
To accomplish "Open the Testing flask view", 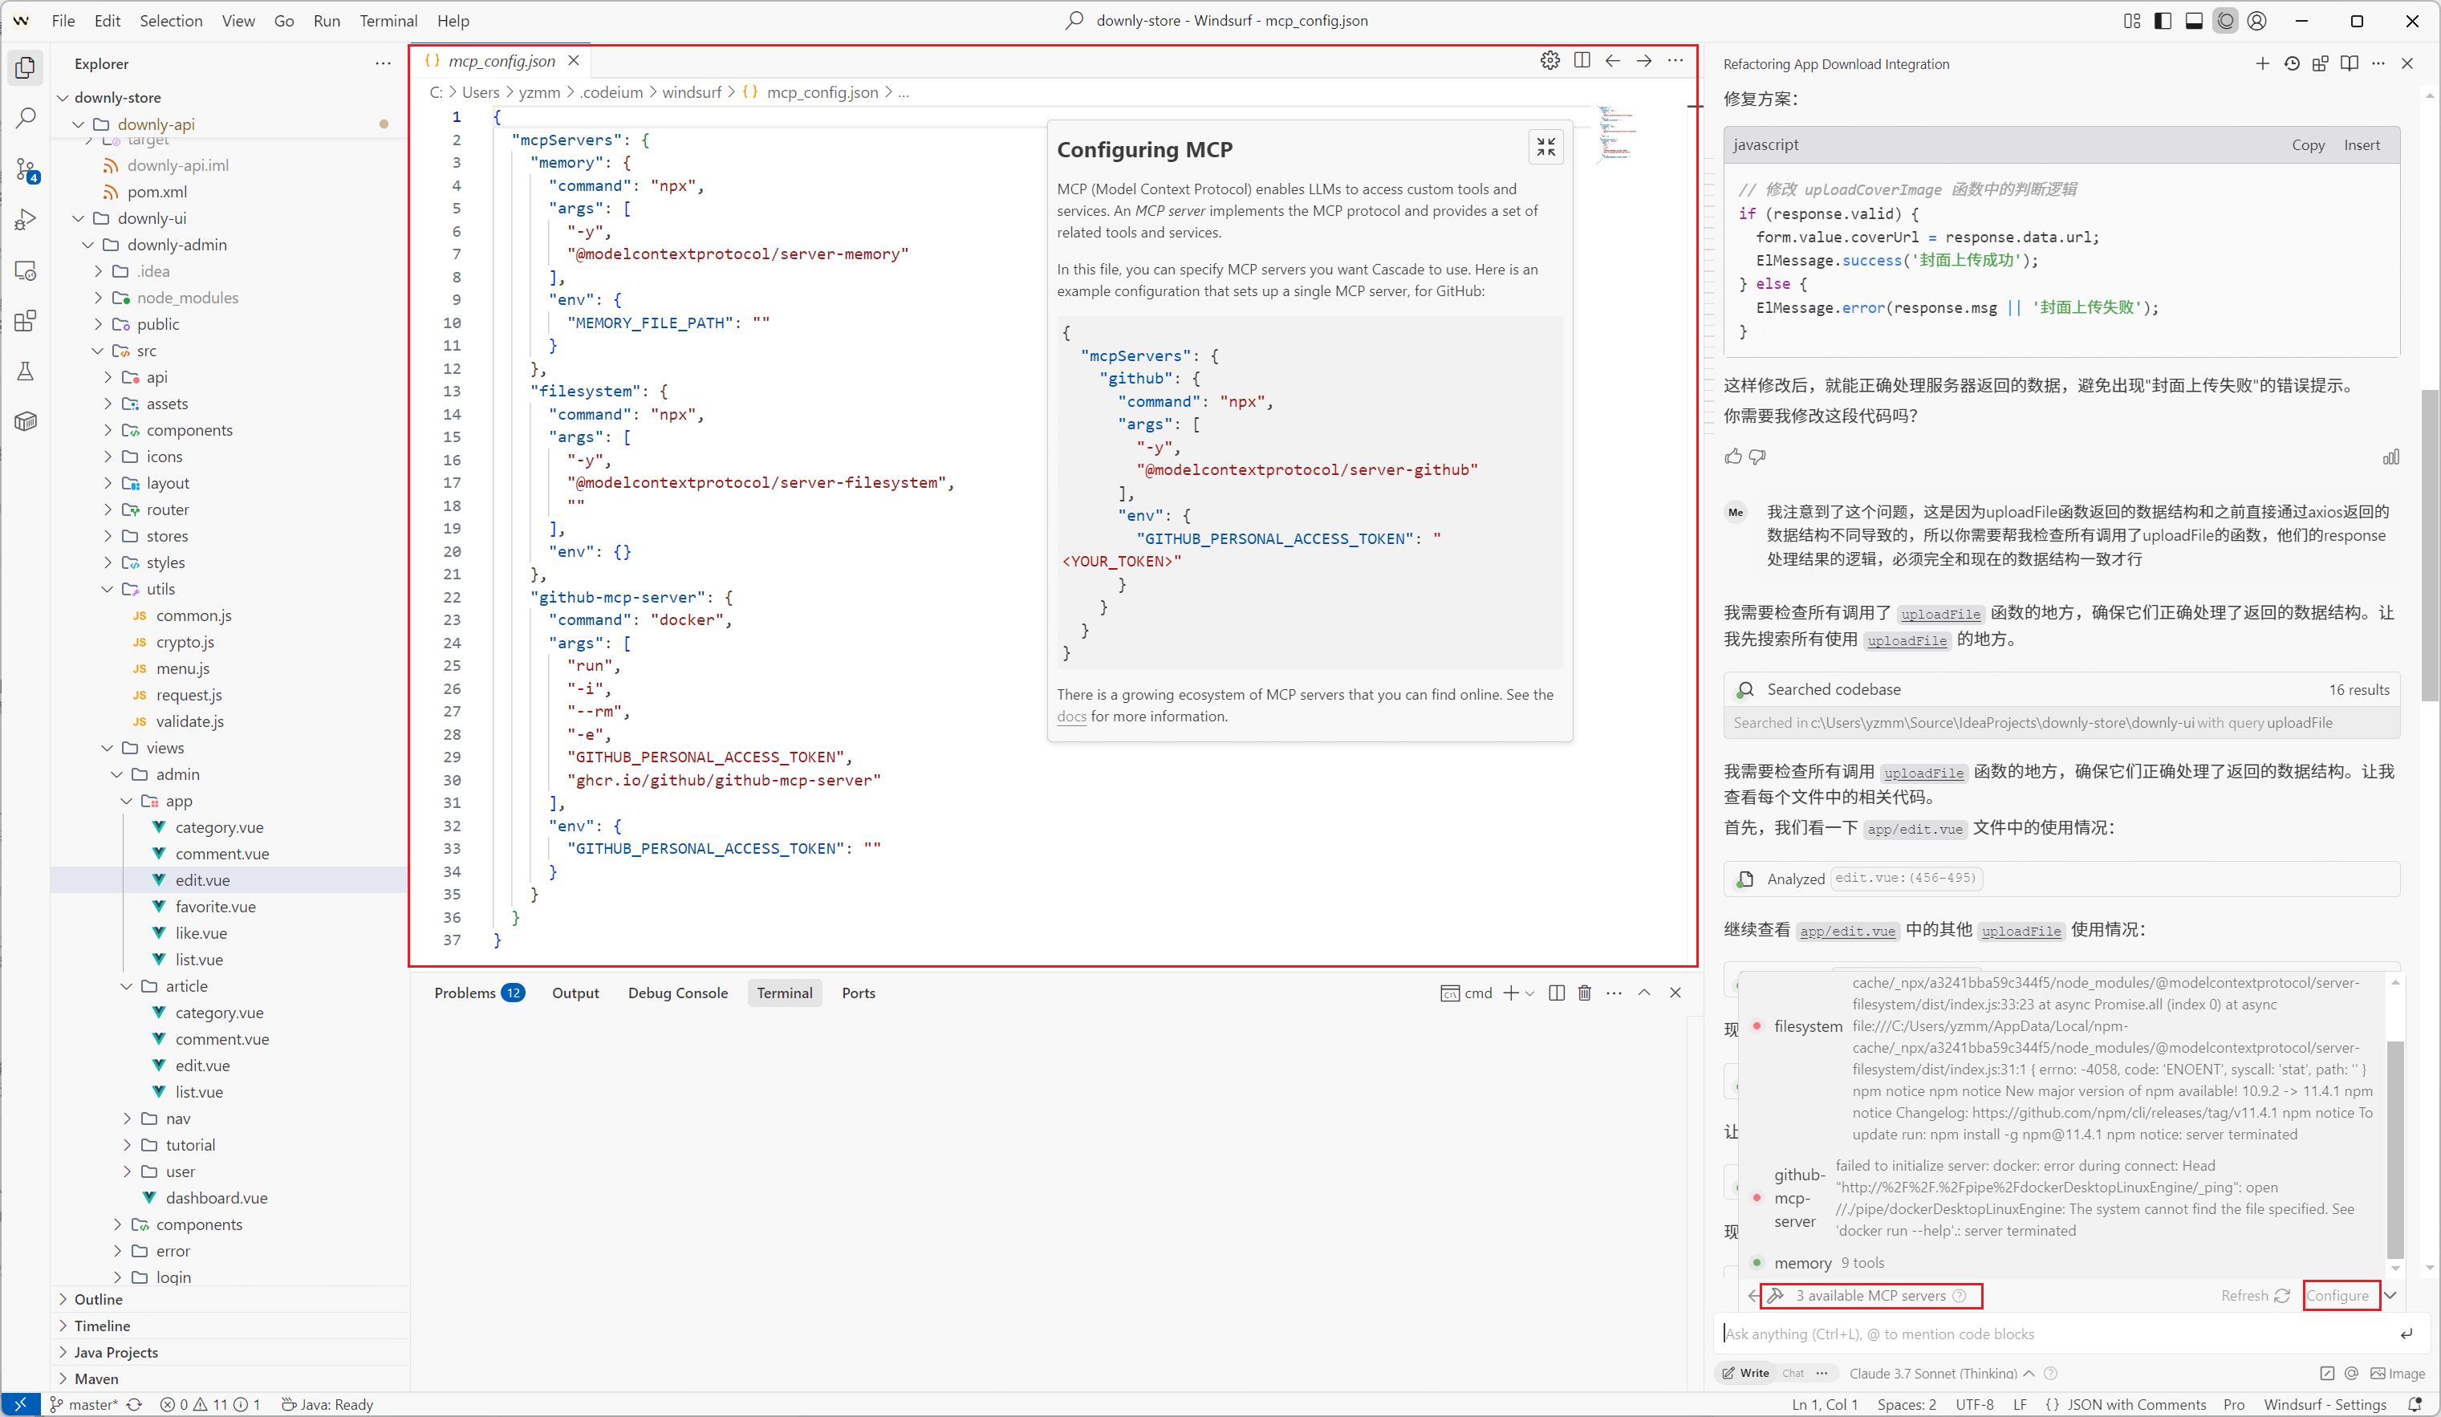I will point(26,371).
